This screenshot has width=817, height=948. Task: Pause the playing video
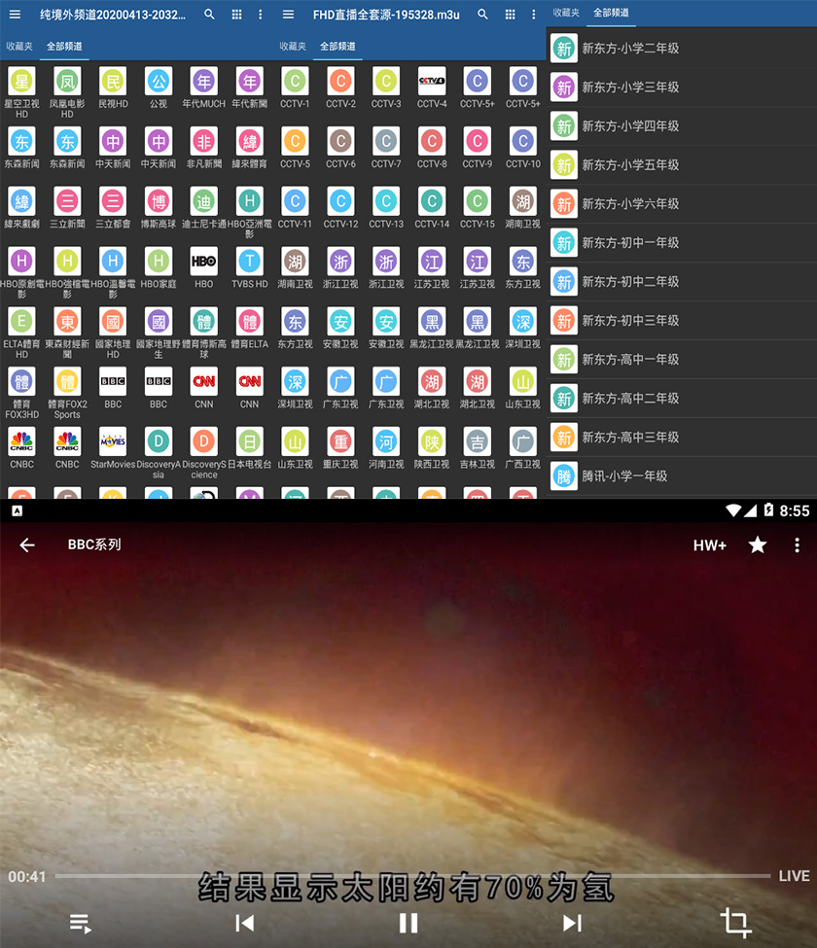click(408, 923)
